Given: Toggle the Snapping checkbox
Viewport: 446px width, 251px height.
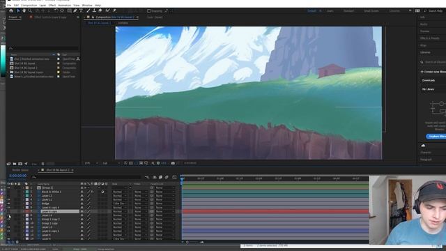Looking at the screenshot, I should 148,11.
